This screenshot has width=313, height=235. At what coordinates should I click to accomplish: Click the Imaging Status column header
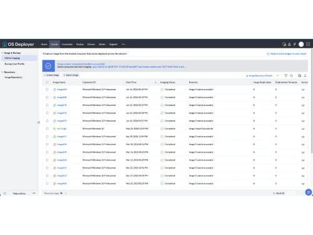(168, 82)
